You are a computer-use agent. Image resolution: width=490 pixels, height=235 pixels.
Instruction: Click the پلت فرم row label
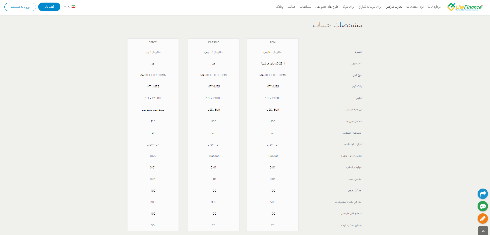pos(357,86)
